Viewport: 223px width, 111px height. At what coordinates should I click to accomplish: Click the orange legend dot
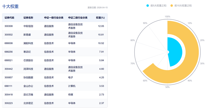click(171, 5)
